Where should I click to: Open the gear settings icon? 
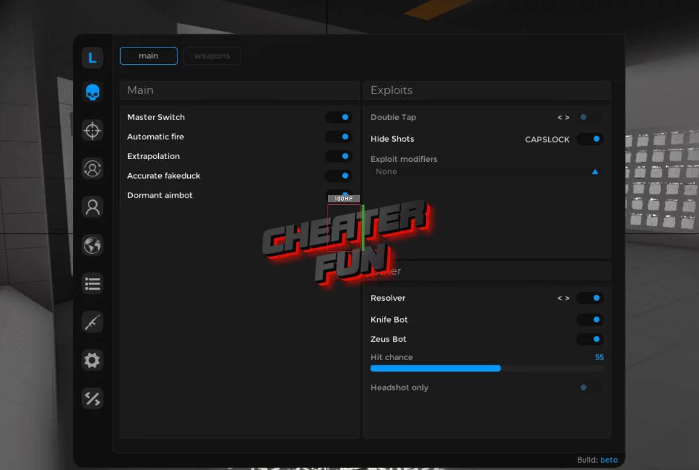tap(92, 360)
